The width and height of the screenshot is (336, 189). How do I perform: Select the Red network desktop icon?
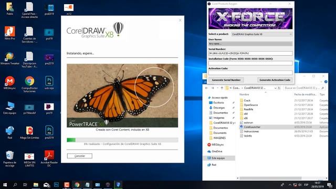tap(10, 132)
